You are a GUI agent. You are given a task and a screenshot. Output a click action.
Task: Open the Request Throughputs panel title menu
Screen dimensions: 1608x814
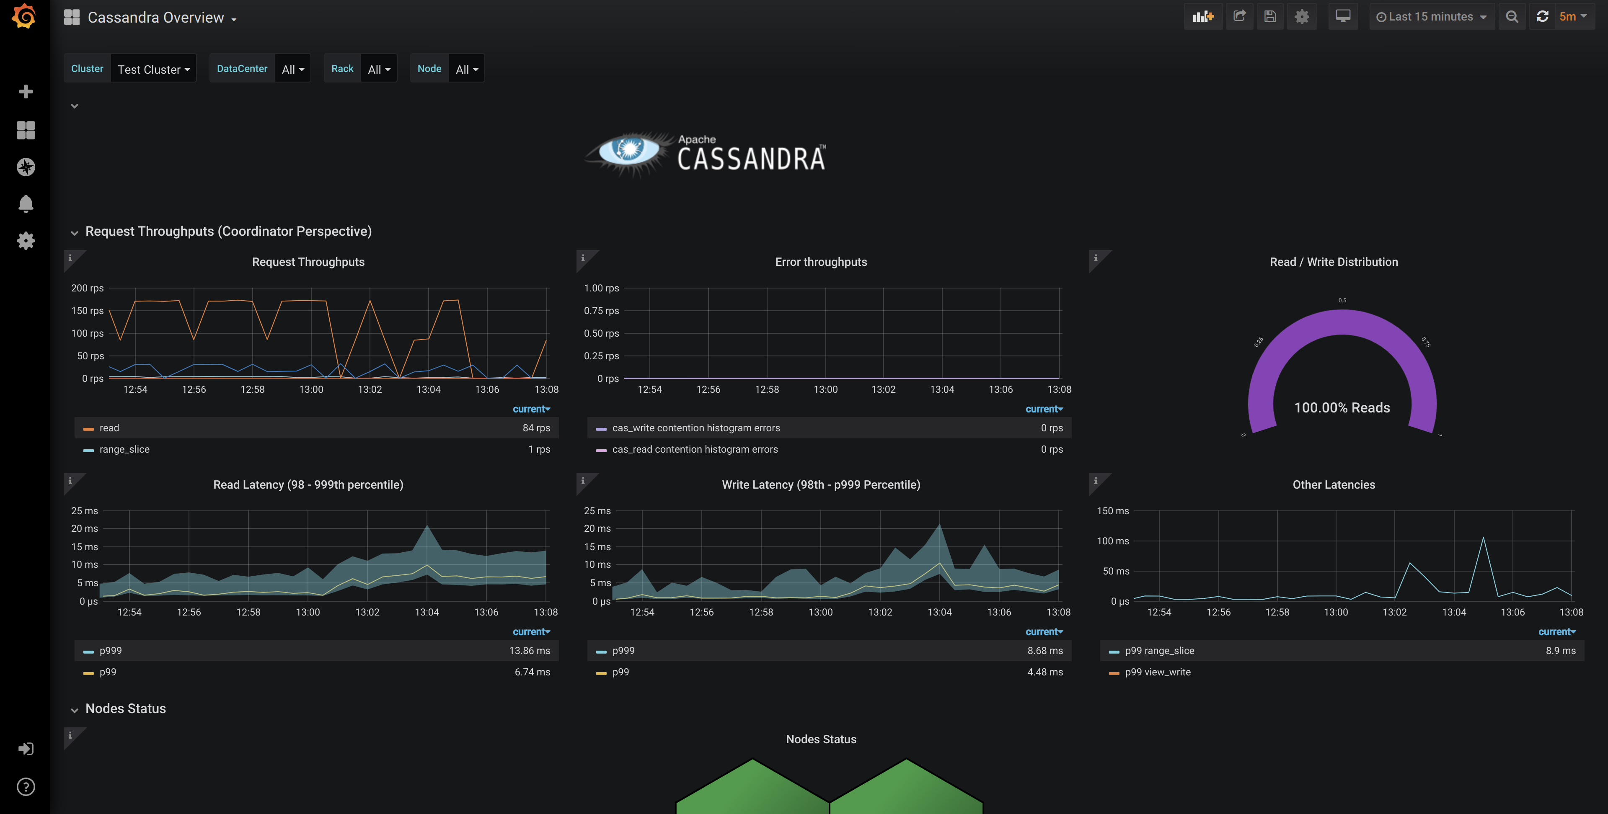[308, 262]
